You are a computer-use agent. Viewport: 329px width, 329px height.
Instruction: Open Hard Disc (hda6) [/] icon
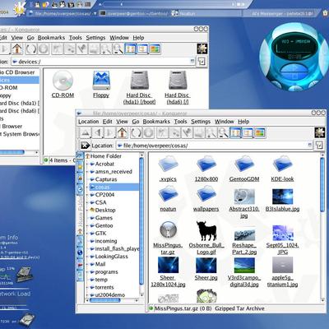tap(178, 88)
